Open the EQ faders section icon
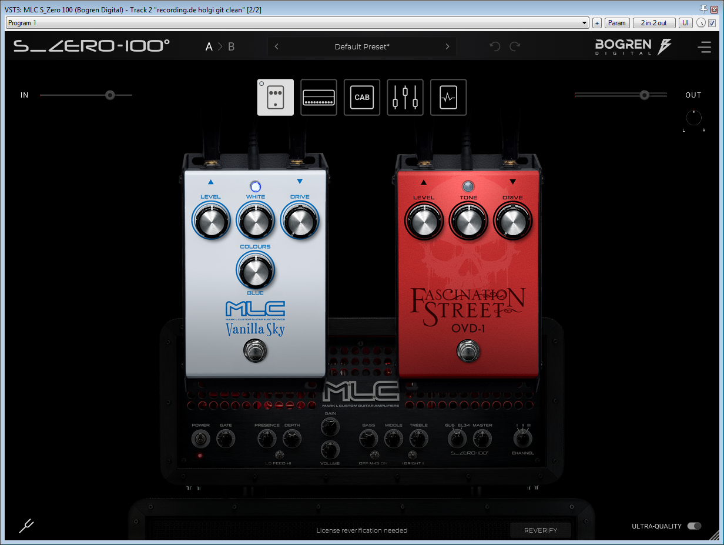The width and height of the screenshot is (724, 545). point(405,97)
